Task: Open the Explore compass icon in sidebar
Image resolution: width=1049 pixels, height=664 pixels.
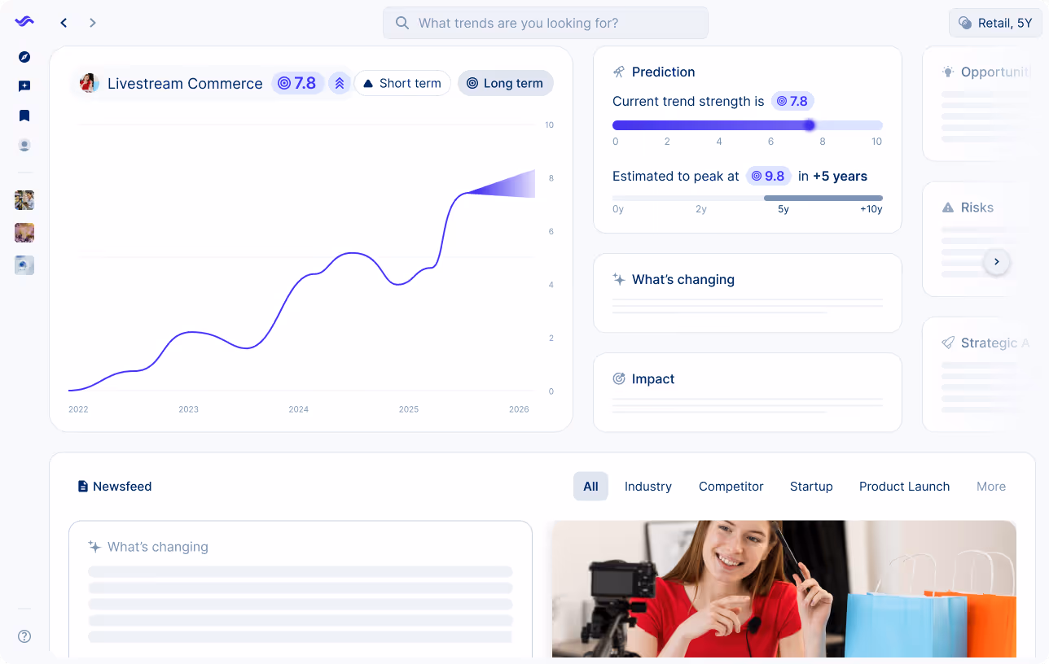Action: coord(24,57)
